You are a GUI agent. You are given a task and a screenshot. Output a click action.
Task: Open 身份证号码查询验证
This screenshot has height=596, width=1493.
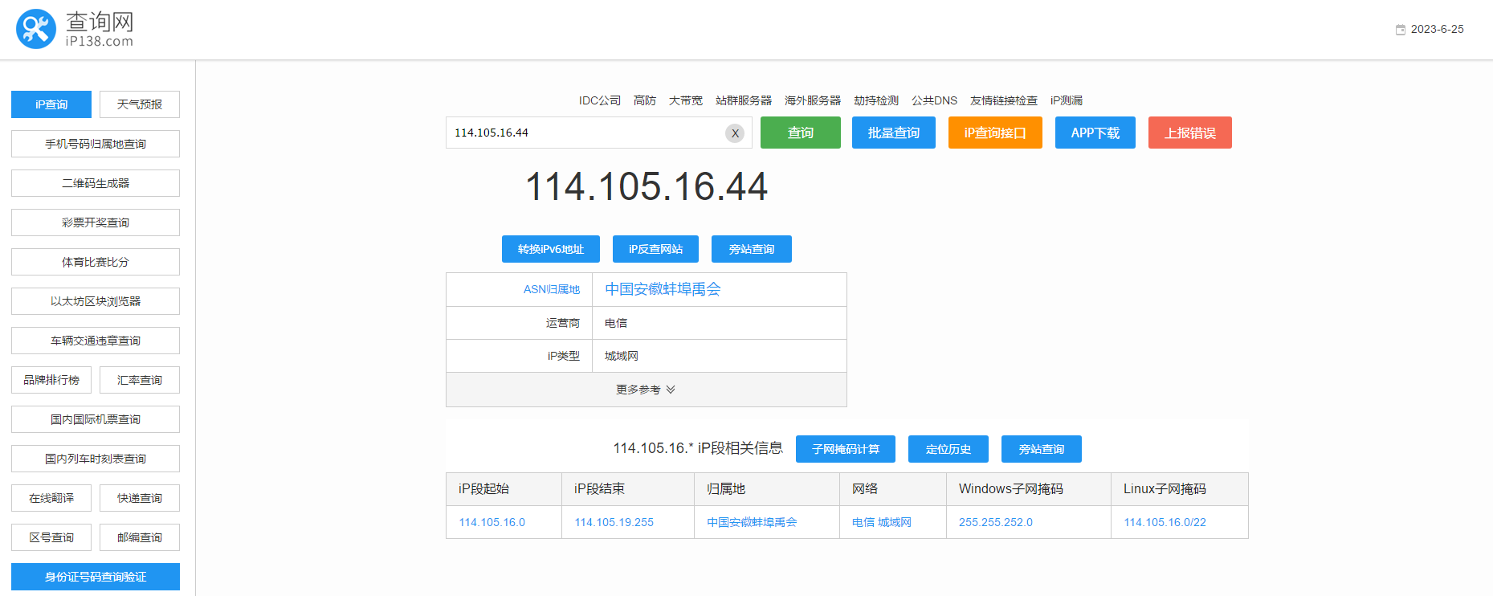(x=96, y=577)
